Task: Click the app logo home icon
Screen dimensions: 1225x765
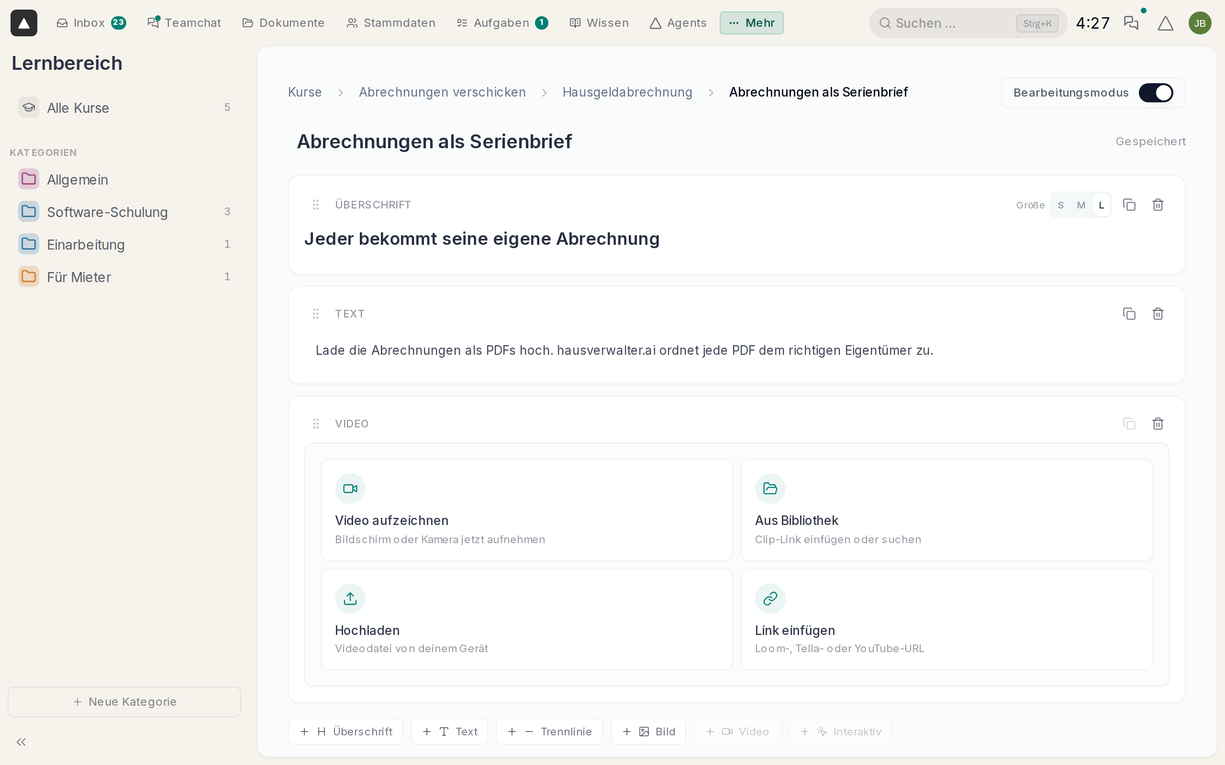Action: [x=24, y=23]
